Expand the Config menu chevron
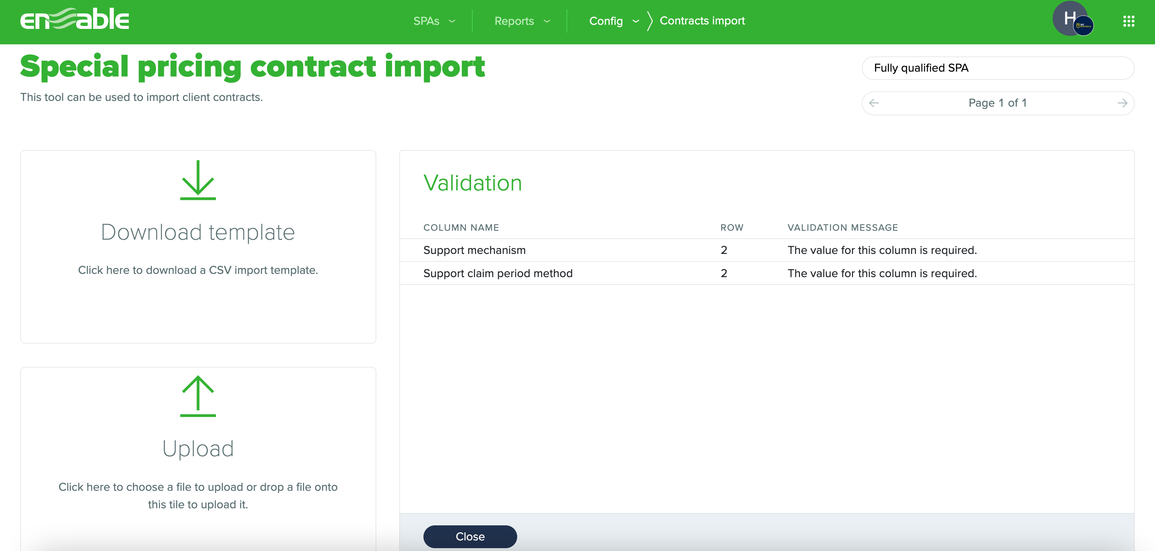The width and height of the screenshot is (1155, 551). (x=635, y=21)
